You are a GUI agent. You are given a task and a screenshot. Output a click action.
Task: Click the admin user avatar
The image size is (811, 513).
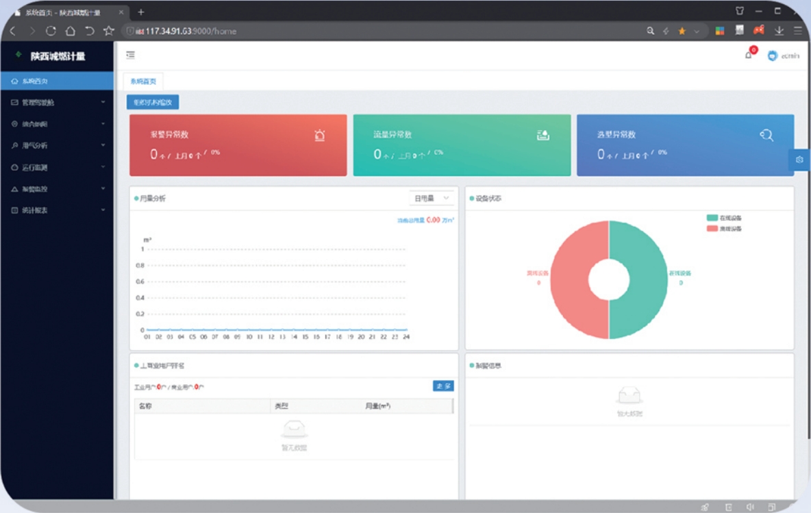(772, 56)
